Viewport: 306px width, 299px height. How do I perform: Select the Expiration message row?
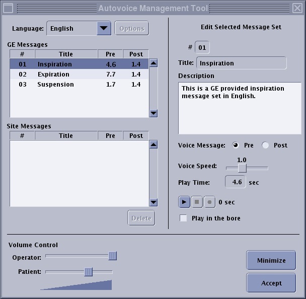tap(79, 74)
